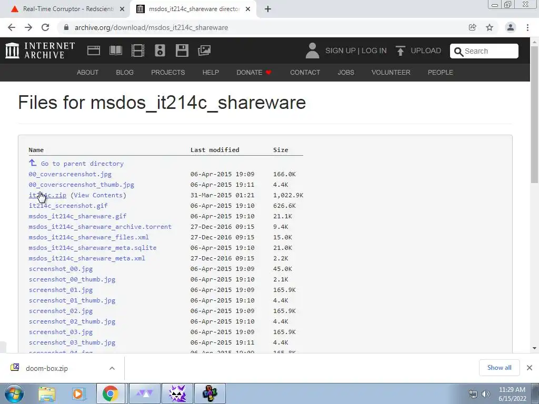Open the JOBS menu item

(x=346, y=73)
